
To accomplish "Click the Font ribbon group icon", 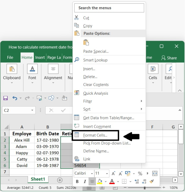I will 32,69.
